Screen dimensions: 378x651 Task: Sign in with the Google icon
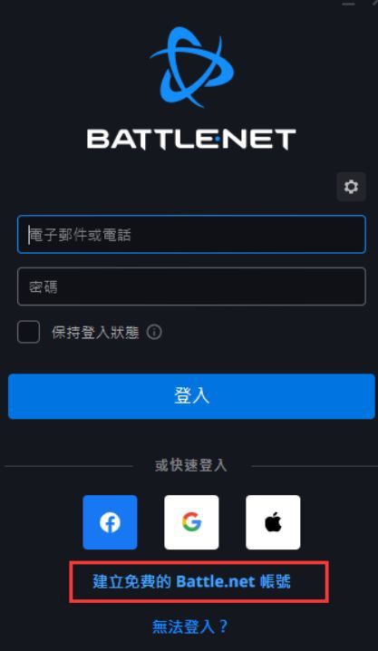click(x=191, y=522)
